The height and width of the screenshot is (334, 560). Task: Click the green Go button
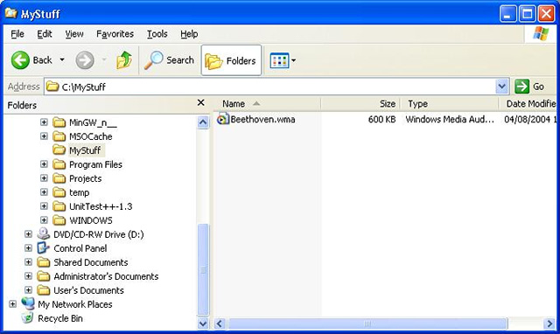pyautogui.click(x=529, y=87)
